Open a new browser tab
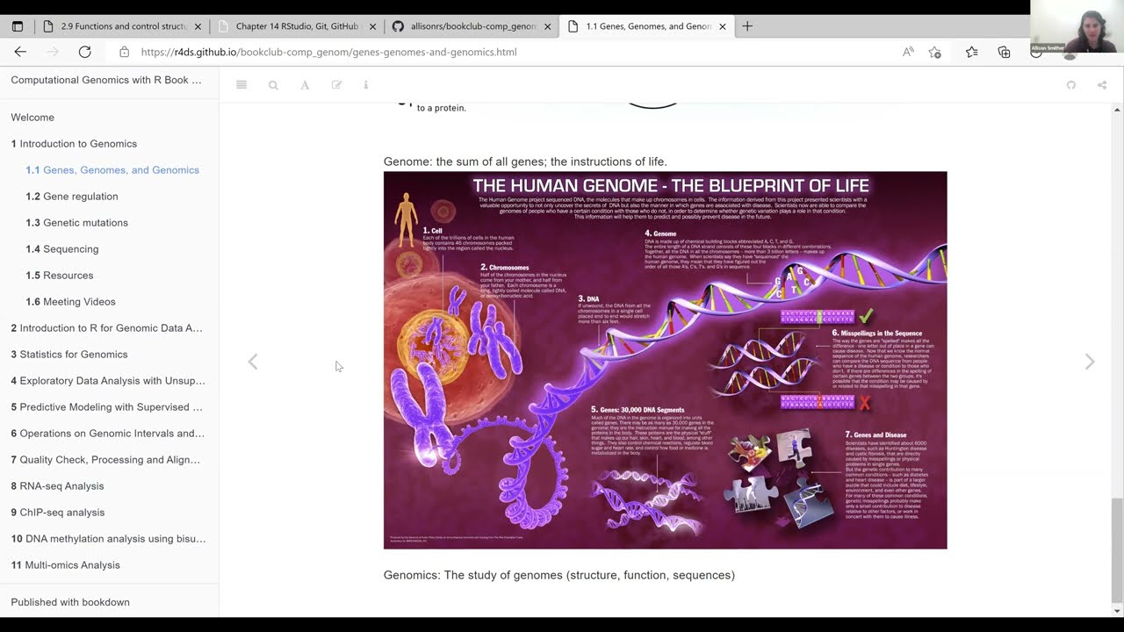The width and height of the screenshot is (1124, 632). click(x=747, y=26)
